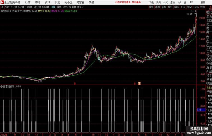
Task: Switch to the 1分钟 period tab
Action: click(x=14, y=7)
